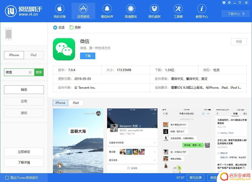Open the 高清壁纸 wallpaper section

(x=131, y=11)
